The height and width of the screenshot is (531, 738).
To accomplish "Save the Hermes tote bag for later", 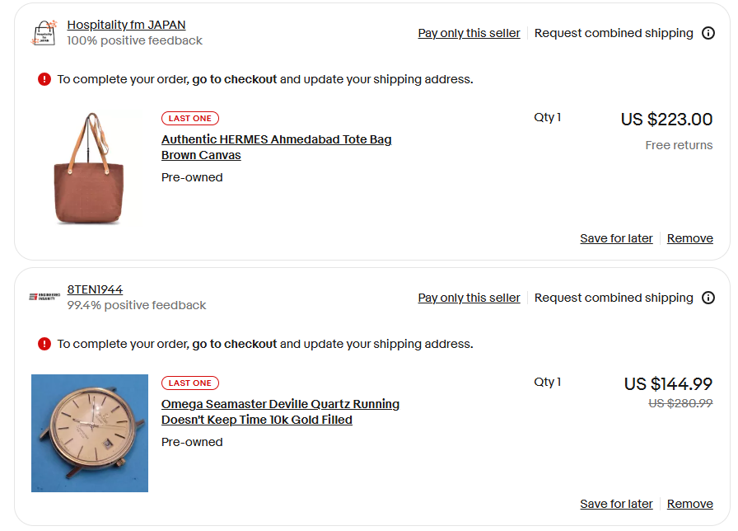I will point(616,237).
